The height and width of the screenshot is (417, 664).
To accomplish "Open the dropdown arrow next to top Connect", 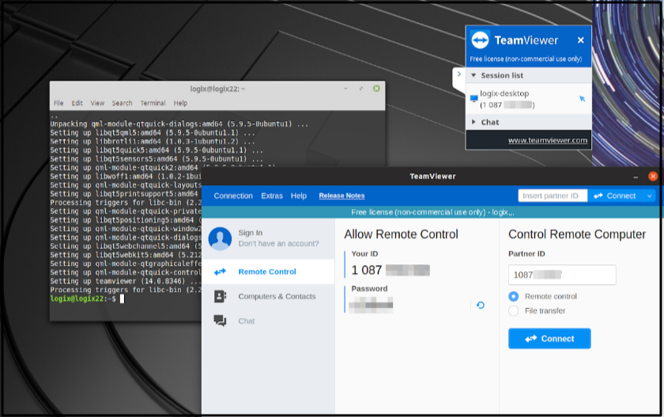I will click(649, 195).
